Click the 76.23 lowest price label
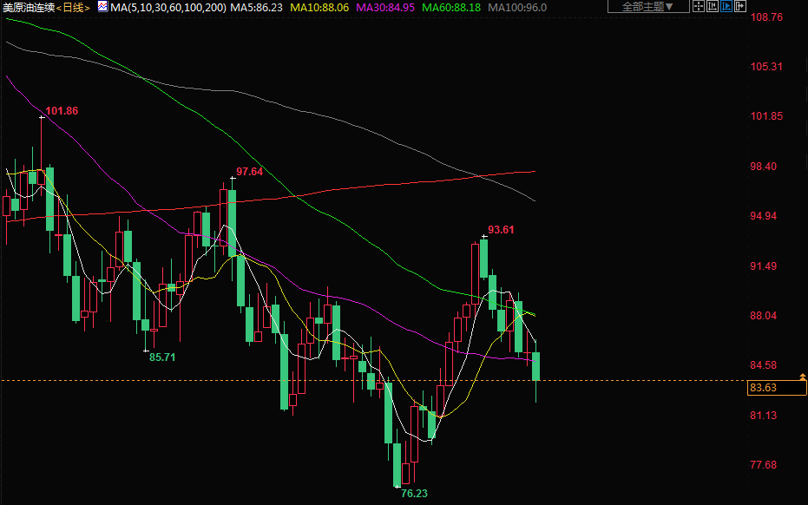The height and width of the screenshot is (505, 808). [414, 494]
